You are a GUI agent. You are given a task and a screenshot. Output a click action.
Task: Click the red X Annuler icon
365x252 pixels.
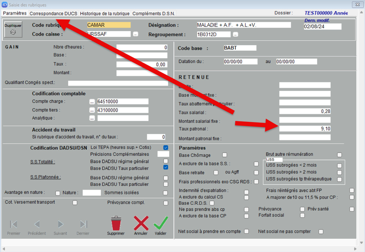coord(141,224)
